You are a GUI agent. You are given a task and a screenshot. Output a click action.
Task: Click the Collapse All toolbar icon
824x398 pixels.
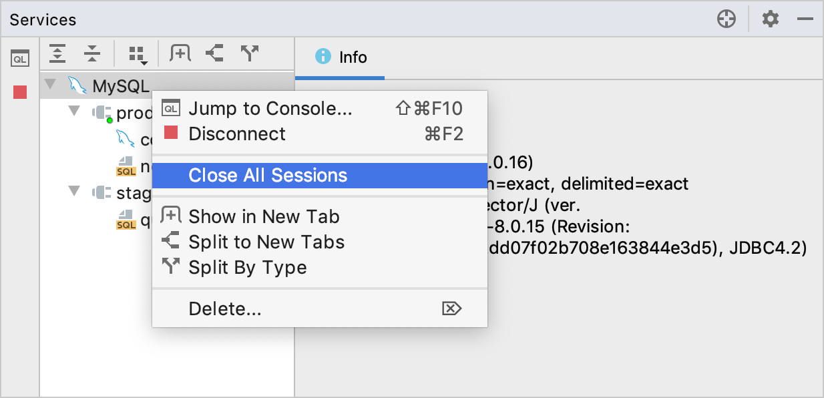click(91, 54)
